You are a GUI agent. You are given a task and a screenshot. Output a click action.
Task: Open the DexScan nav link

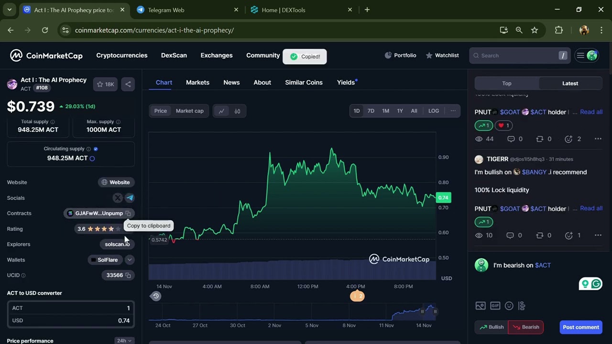tap(174, 55)
